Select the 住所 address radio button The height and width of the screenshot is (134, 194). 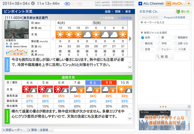point(143,38)
